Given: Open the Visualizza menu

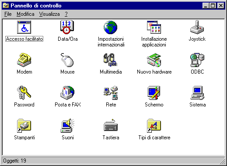Looking at the screenshot, I should [49, 14].
